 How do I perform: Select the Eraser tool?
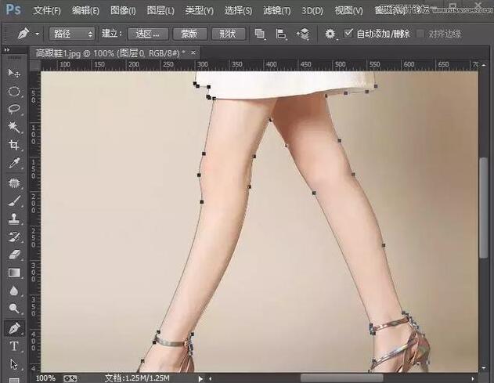pos(14,255)
